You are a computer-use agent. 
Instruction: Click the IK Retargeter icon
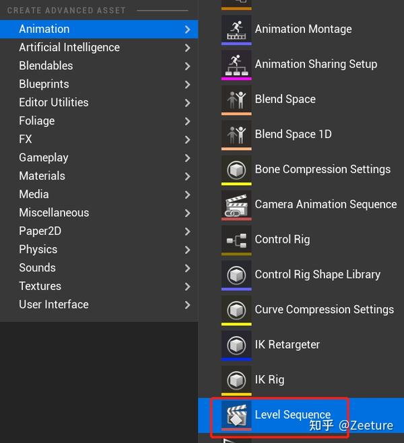pyautogui.click(x=236, y=344)
